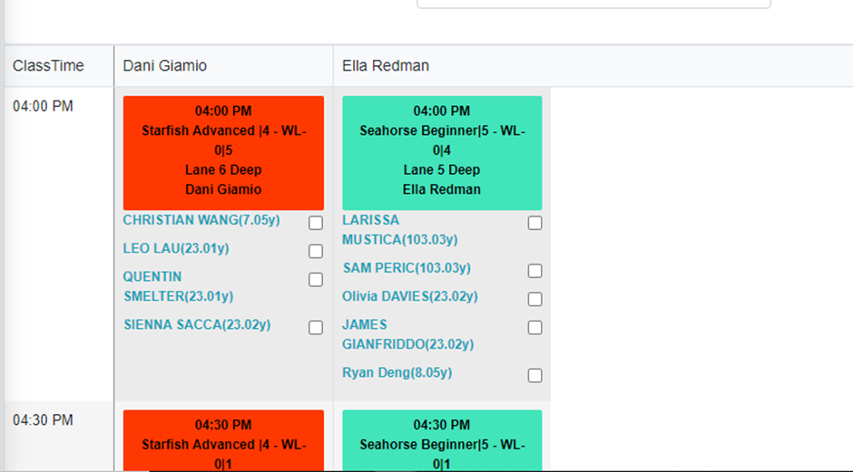Toggle James Gianfriddo's checkbox

coord(535,327)
